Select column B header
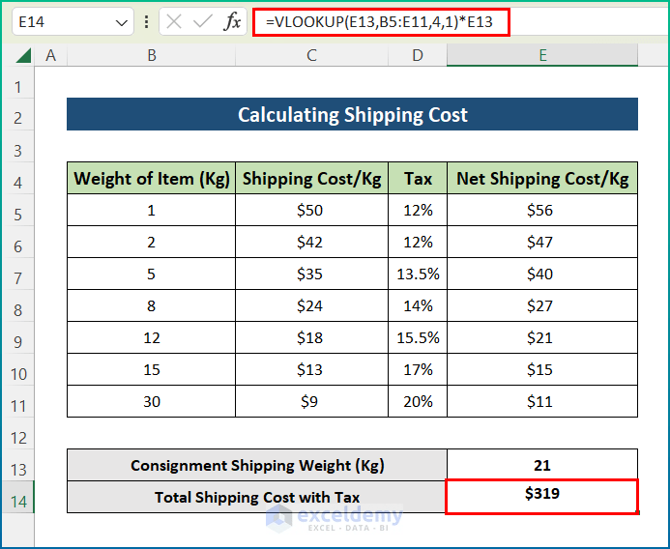Viewport: 670px width, 549px height. tap(151, 55)
